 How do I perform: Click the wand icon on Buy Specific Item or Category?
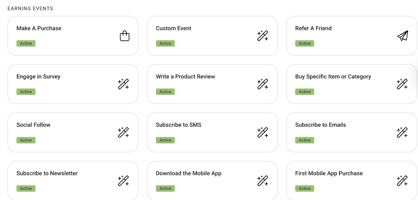coord(402,84)
